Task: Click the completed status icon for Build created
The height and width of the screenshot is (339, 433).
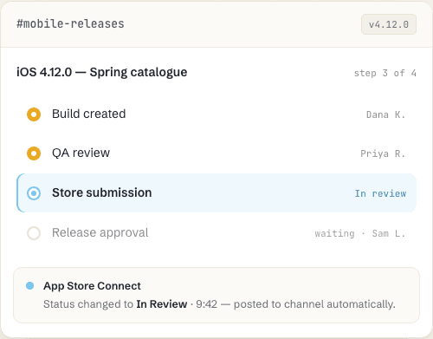Action: [34, 114]
